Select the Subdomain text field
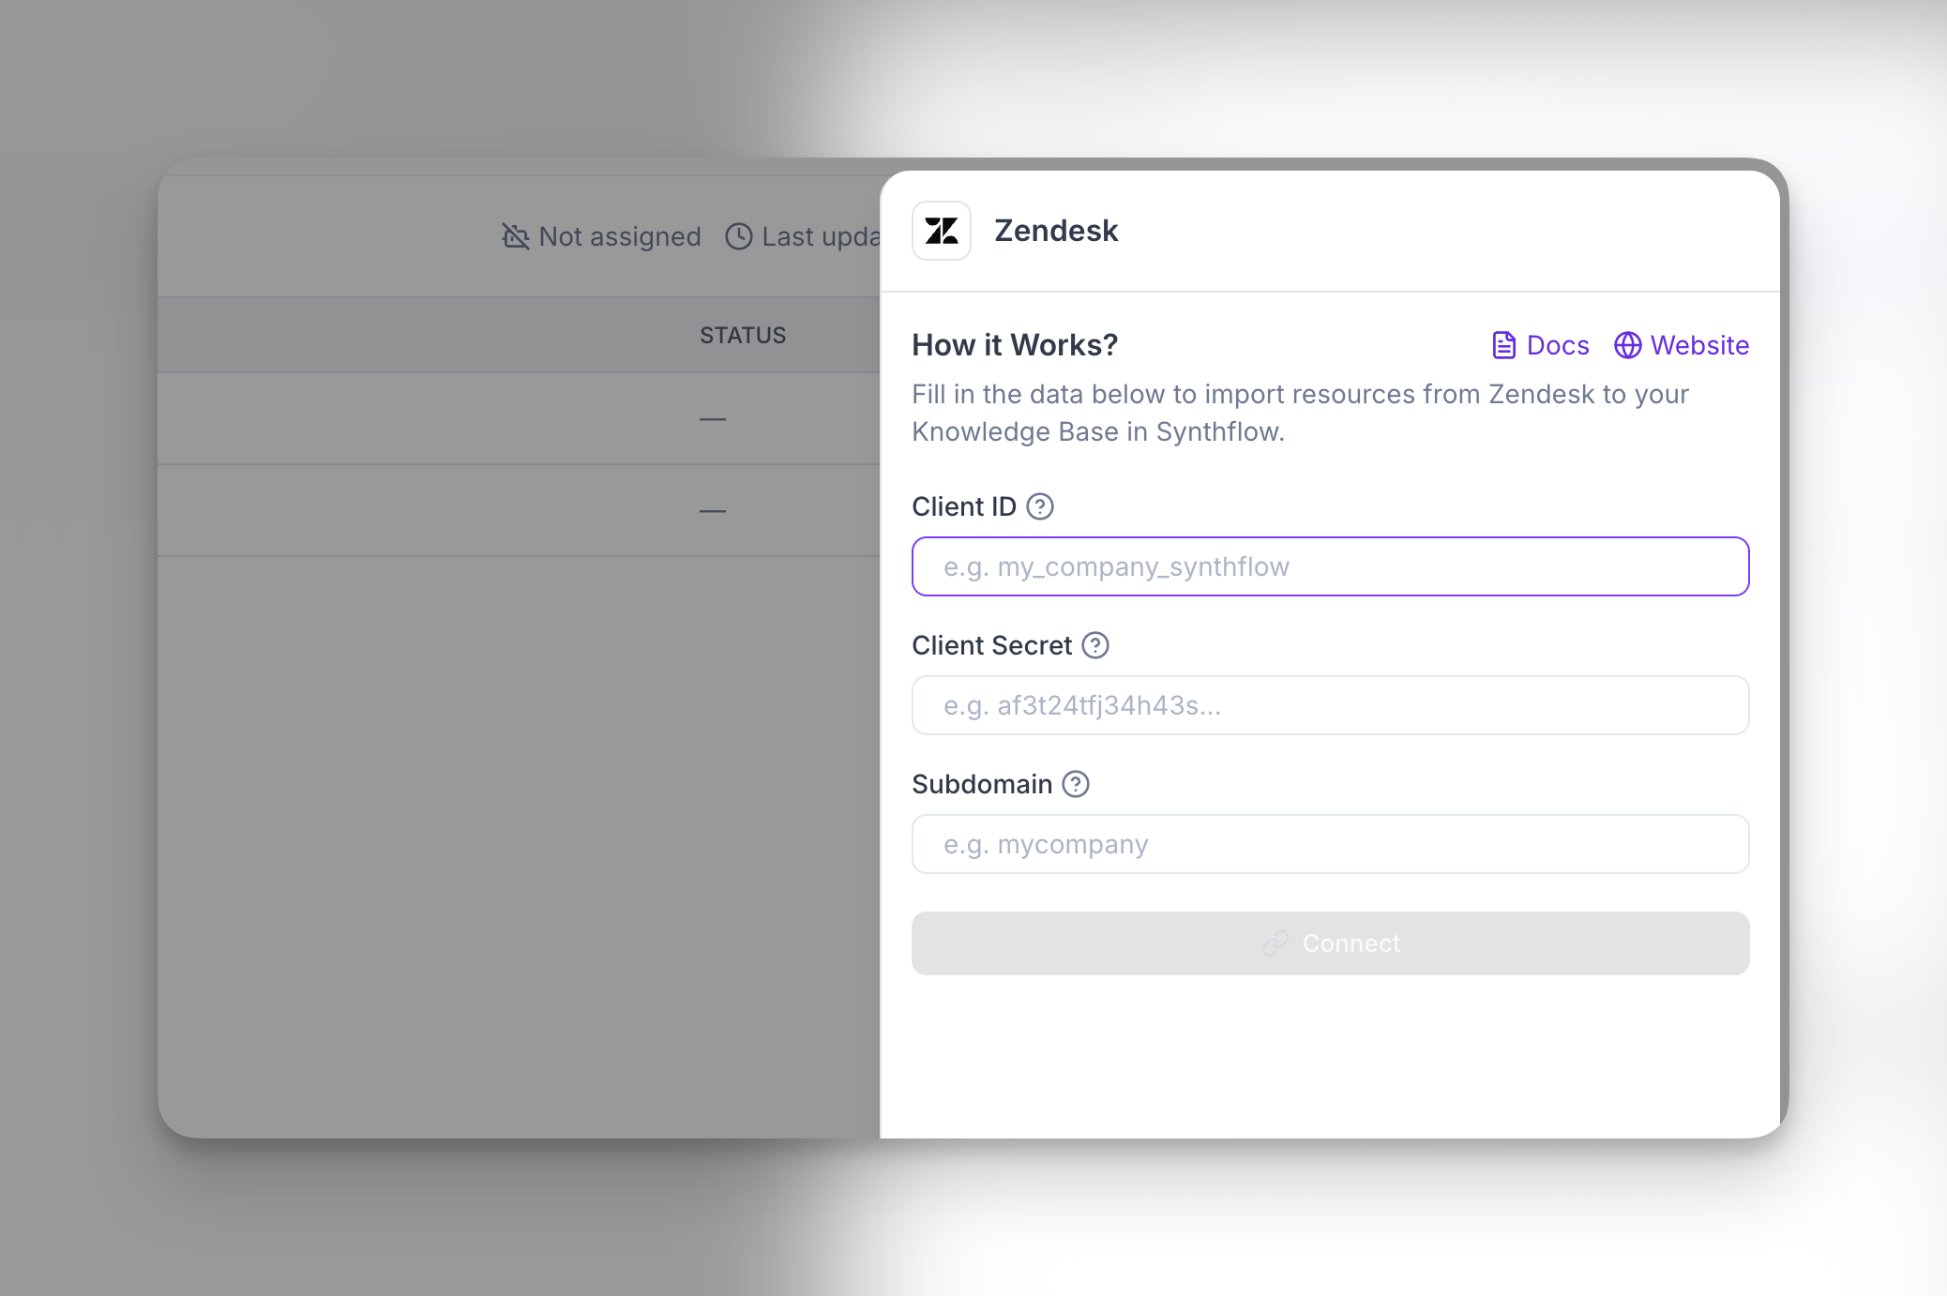1947x1296 pixels. (1330, 844)
